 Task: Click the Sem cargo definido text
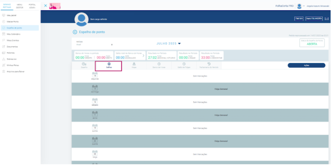(x=99, y=19)
